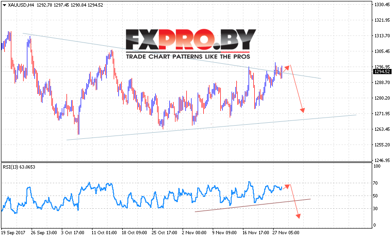The image size is (392, 238).
Task: Click the 1255.20 price scale value
Action: (x=382, y=144)
